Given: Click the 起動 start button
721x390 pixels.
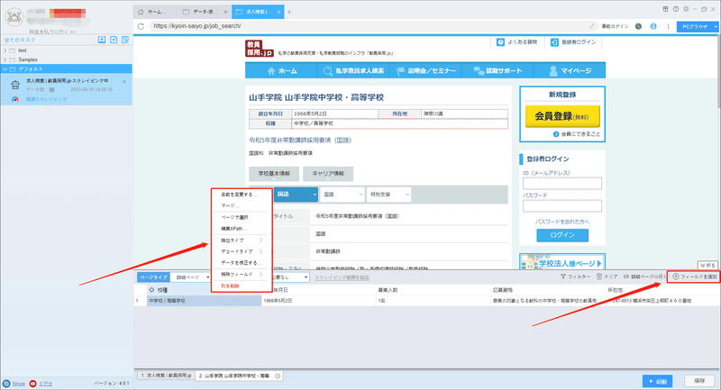Looking at the screenshot, I should coord(658,381).
